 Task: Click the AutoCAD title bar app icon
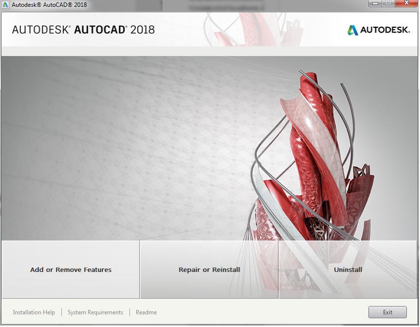click(x=5, y=4)
